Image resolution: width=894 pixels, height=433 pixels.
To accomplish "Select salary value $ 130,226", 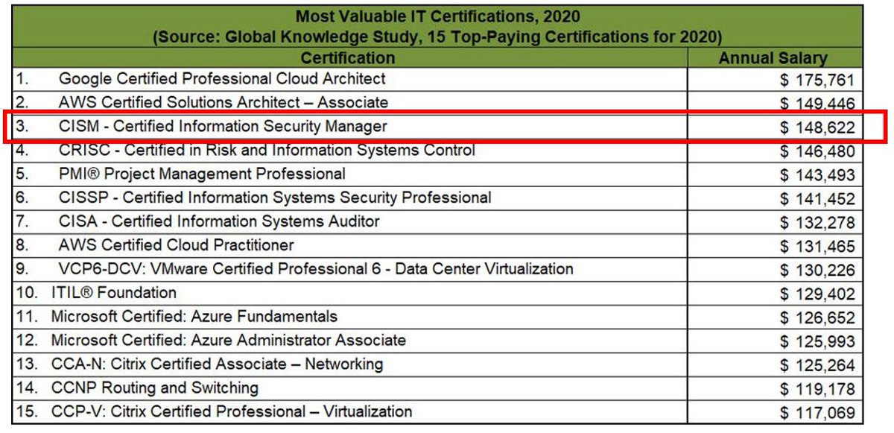I will 817,271.
